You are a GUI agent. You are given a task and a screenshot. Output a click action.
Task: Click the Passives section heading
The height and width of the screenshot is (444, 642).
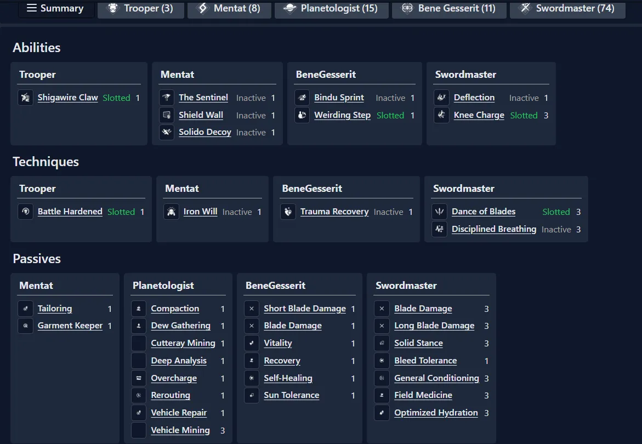pyautogui.click(x=37, y=259)
